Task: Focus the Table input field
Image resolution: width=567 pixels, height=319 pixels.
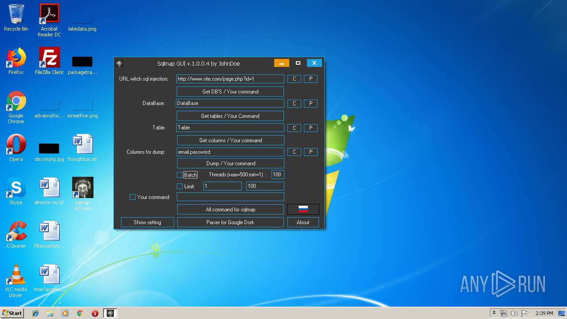Action: tap(230, 128)
